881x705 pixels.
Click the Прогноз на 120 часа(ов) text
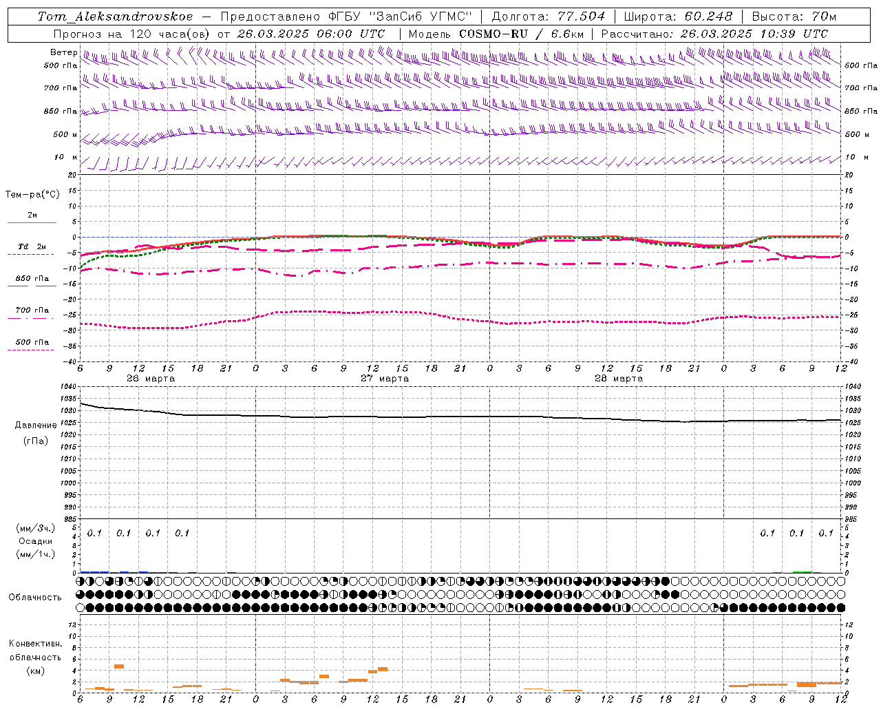[x=131, y=34]
